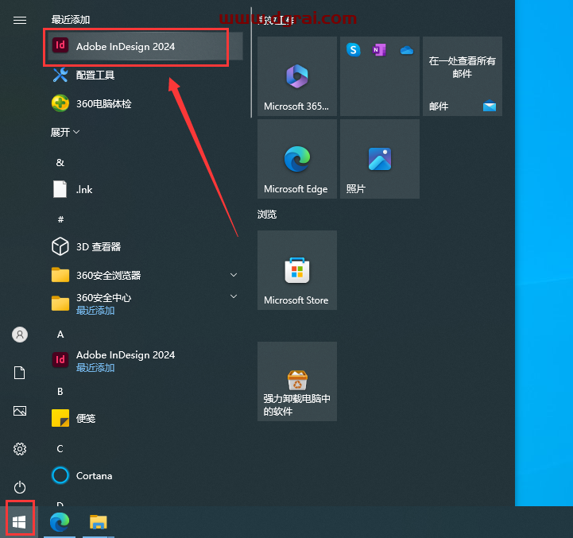Jump to the B letter group header
Viewport: 573px width, 538px height.
click(60, 392)
